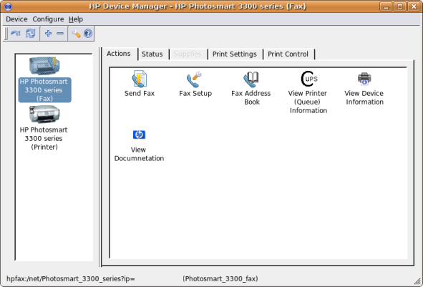The height and width of the screenshot is (287, 423).
Task: Select HP Photosmart 3300 series (Printer) device
Action: click(44, 128)
